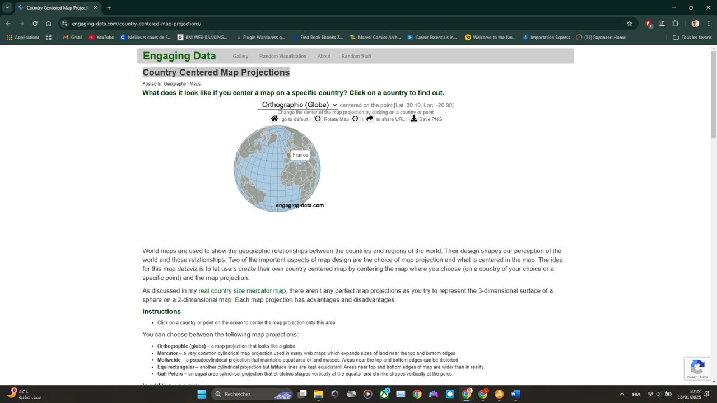
Task: Click the reCAPTCHA privacy badge
Action: 697,368
